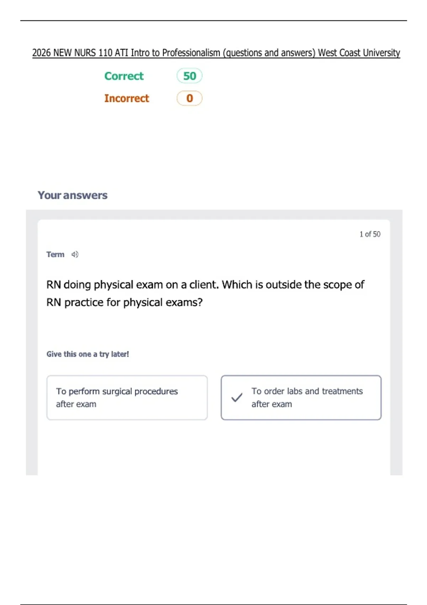Click 'Give this one a try later!' message

click(x=88, y=354)
